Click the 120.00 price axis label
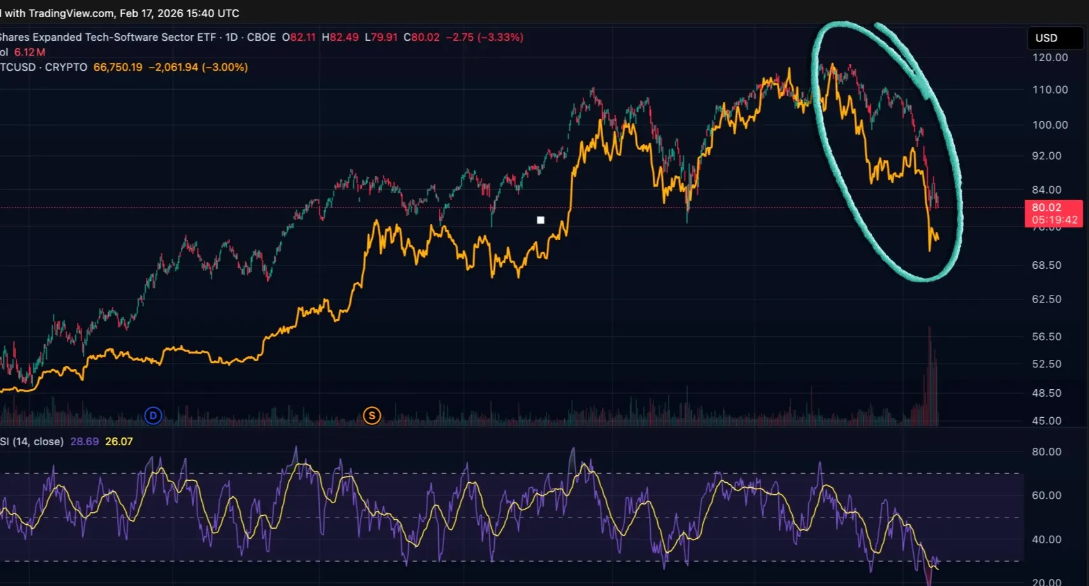Image resolution: width=1089 pixels, height=586 pixels. [1050, 57]
